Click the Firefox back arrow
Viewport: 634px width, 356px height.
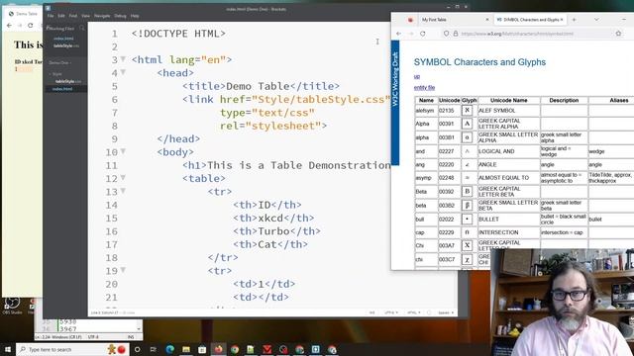coord(399,34)
